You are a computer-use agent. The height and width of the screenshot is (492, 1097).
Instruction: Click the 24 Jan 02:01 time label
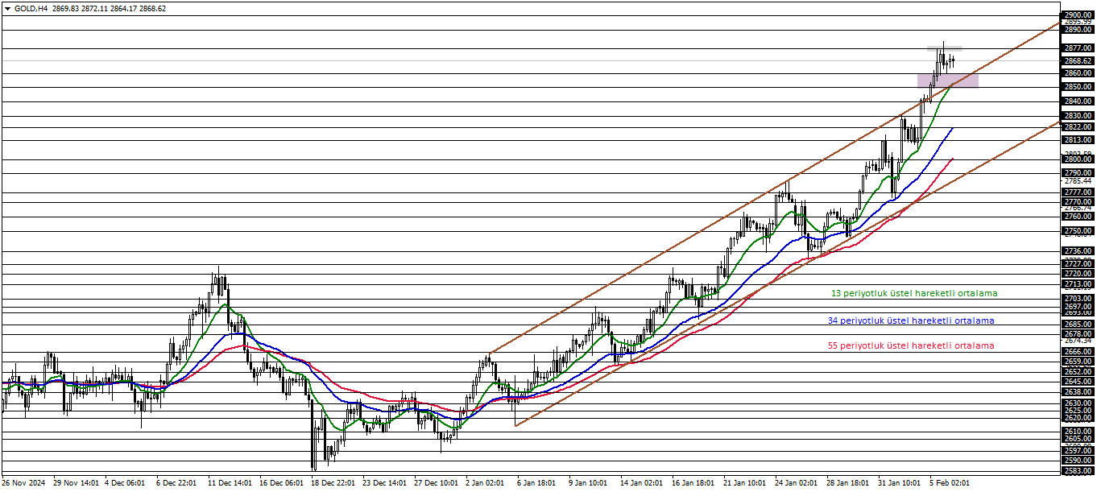(796, 483)
